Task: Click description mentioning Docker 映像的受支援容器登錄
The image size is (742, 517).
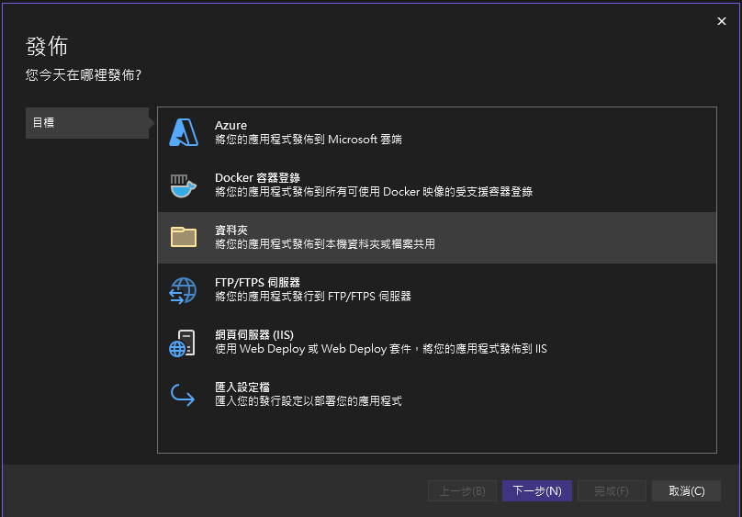Action: (374, 192)
